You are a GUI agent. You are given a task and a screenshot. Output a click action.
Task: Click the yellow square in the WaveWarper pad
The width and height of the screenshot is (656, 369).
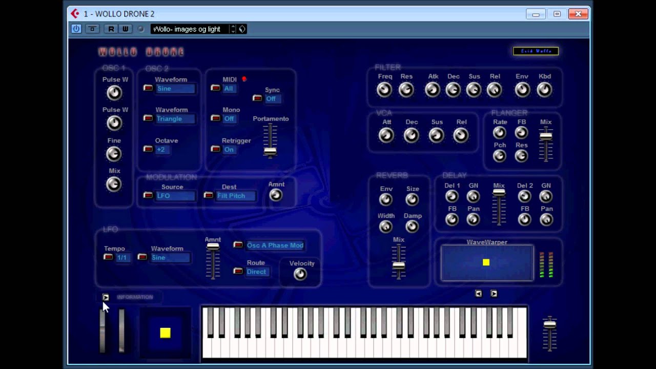486,262
